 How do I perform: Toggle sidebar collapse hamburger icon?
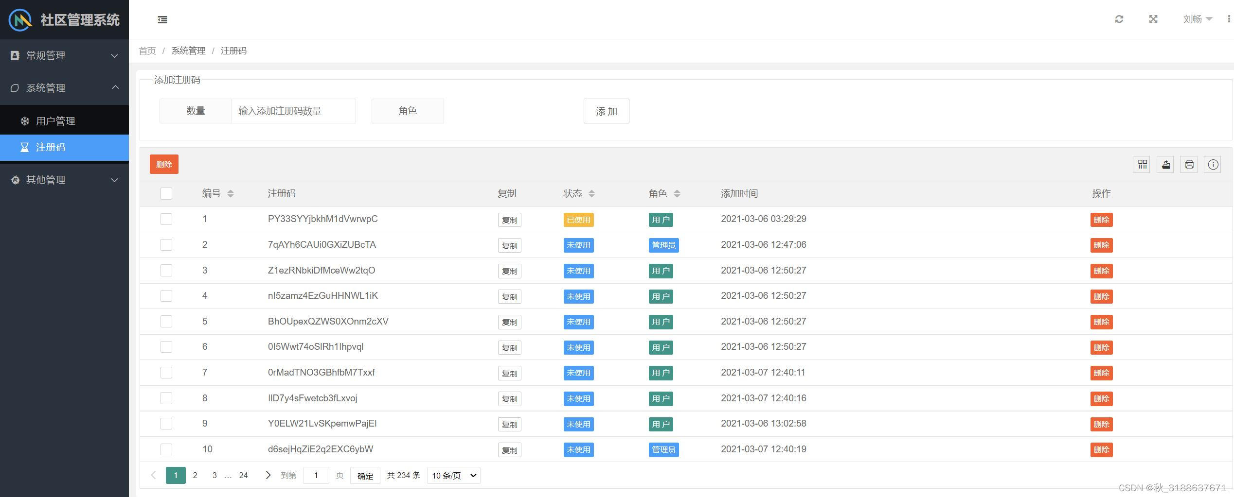162,19
